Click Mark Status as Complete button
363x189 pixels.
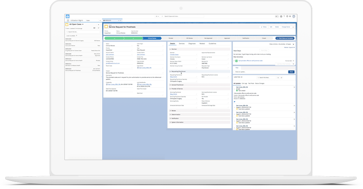click(x=285, y=38)
